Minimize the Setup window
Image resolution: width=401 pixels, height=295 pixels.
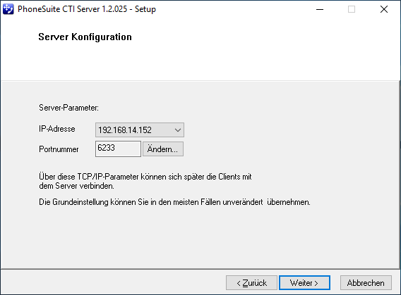(x=320, y=9)
